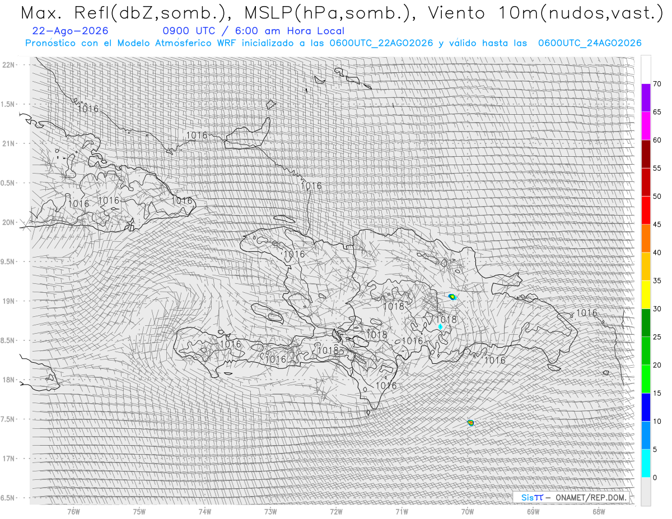Screen dimensions: 672x519
Task: Click the 7.5N latitude axis label
Action: (x=8, y=419)
